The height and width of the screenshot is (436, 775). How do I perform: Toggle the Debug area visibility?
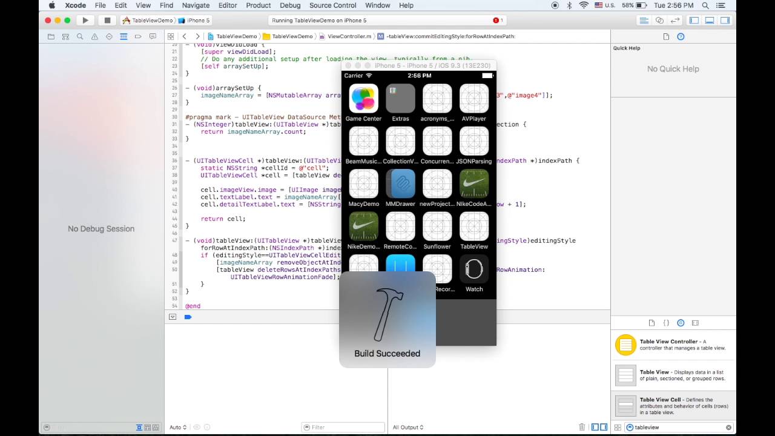click(x=709, y=20)
